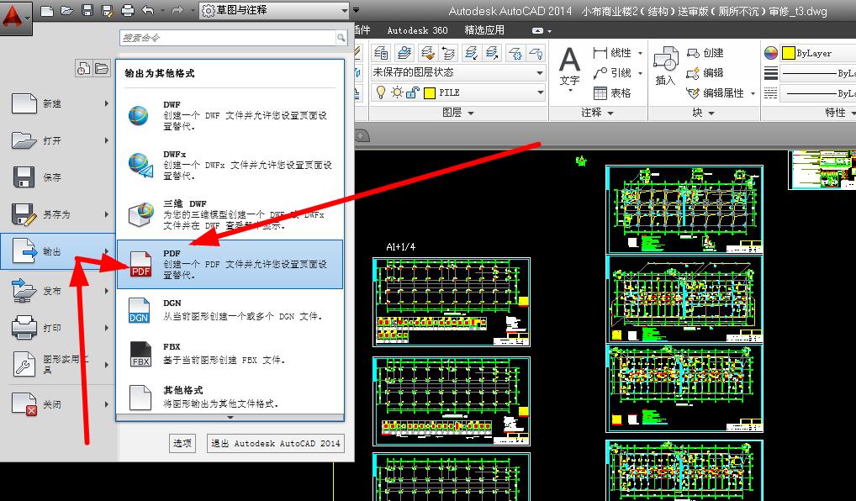Click the magnifier search icon in menu
The image size is (856, 501).
[341, 38]
